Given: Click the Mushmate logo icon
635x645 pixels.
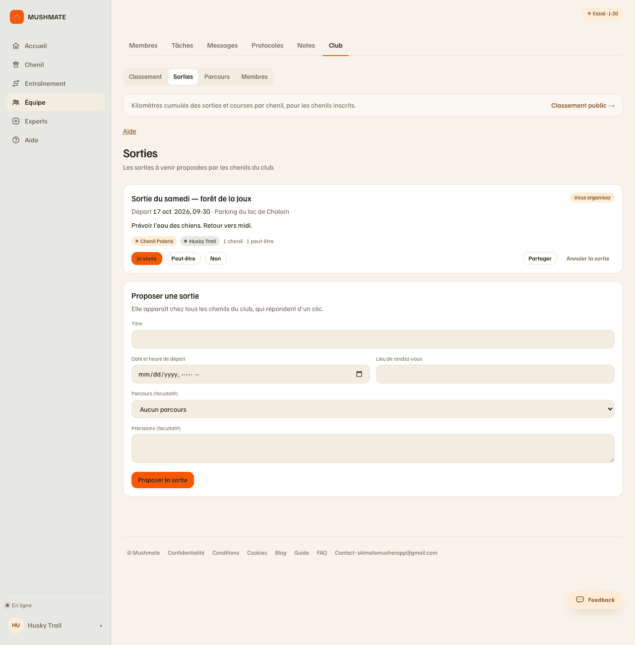Looking at the screenshot, I should [x=17, y=17].
